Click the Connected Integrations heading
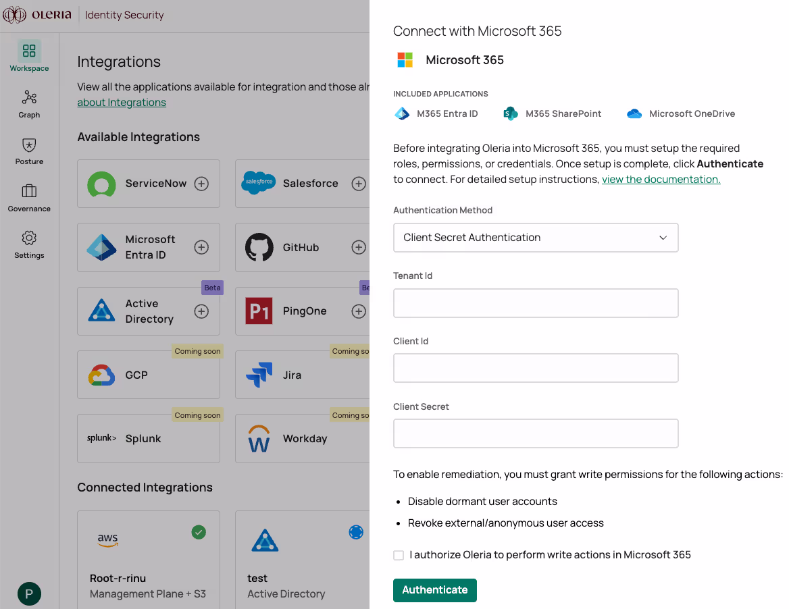The width and height of the screenshot is (789, 609). [x=145, y=487]
